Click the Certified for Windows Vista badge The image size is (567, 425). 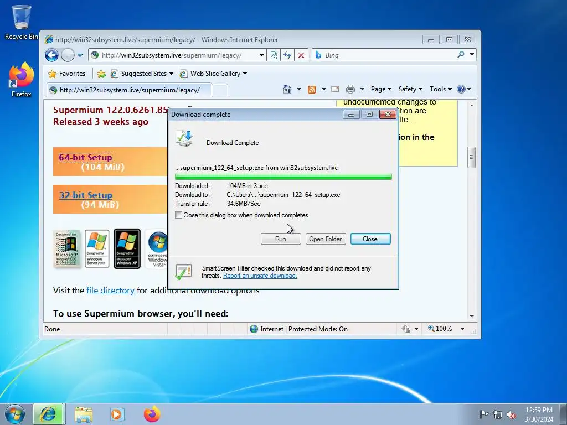[157, 249]
